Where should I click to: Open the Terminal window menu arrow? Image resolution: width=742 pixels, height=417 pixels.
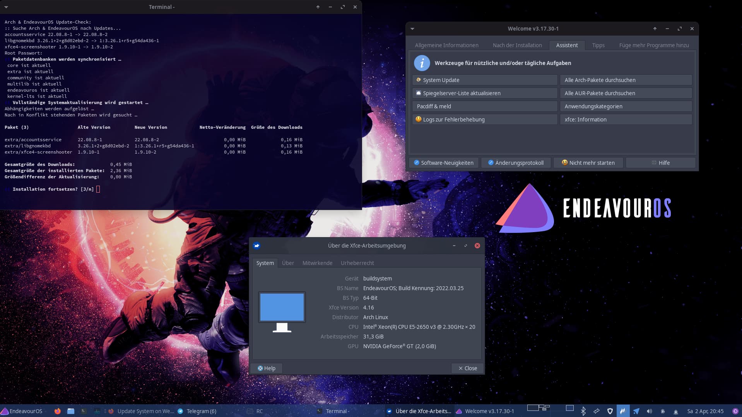[6, 7]
